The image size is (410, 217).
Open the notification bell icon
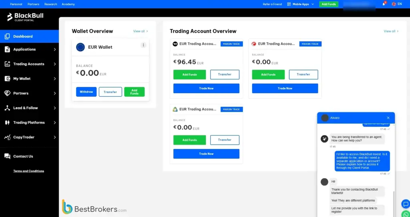pyautogui.click(x=384, y=4)
